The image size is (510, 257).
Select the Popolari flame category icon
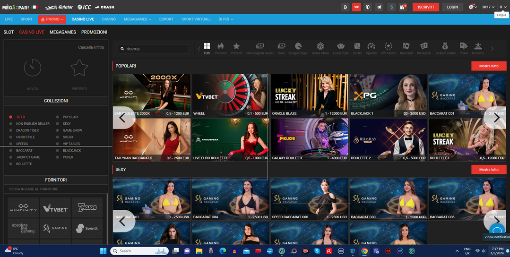pyautogui.click(x=221, y=49)
